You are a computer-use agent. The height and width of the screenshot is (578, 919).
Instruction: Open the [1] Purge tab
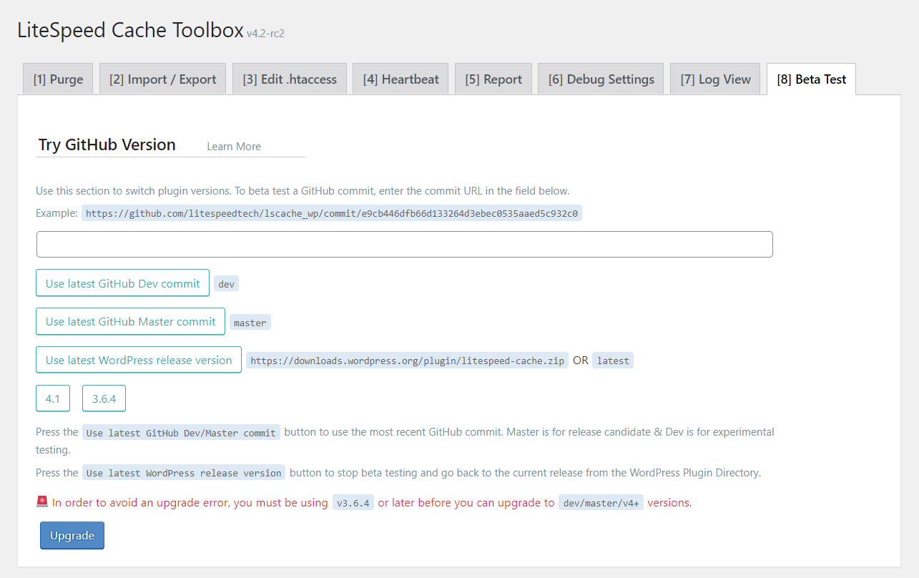pyautogui.click(x=58, y=79)
